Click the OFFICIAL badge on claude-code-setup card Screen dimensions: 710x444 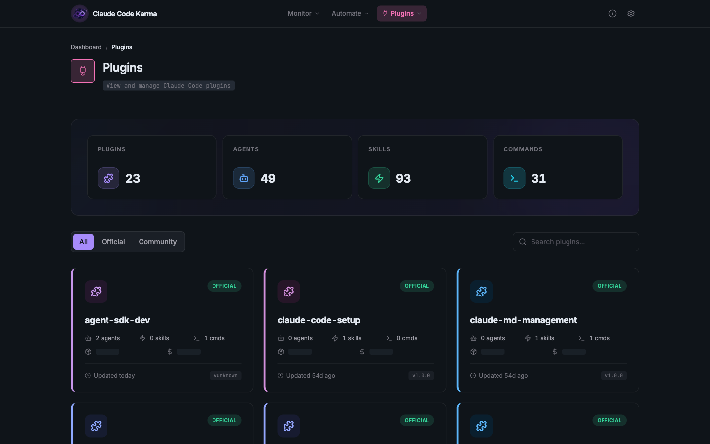coord(417,286)
